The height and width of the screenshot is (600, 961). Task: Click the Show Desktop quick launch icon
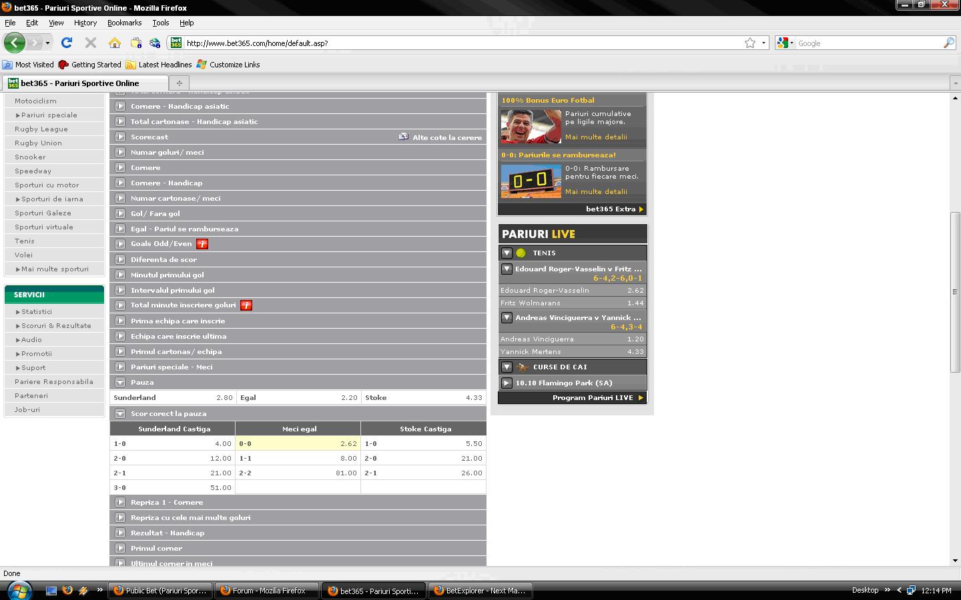coord(51,591)
